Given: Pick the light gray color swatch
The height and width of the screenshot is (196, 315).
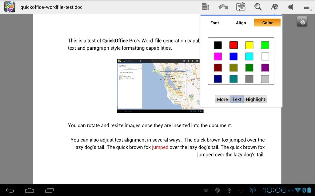Looking at the screenshot, I should tap(265, 79).
